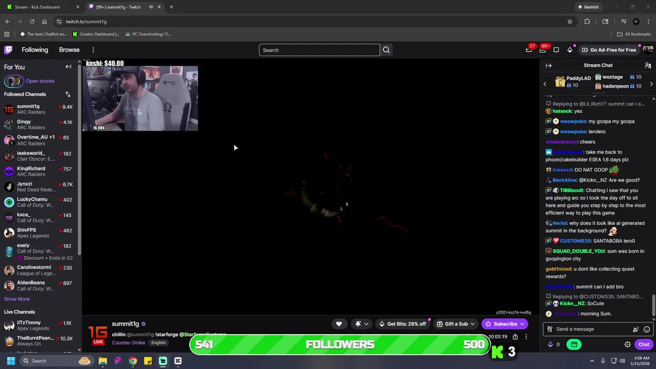
Task: Open the emote picker smiley icon
Action: 647,330
